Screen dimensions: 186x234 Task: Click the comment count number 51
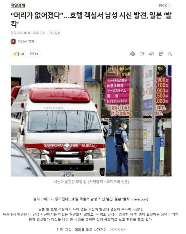(36, 54)
